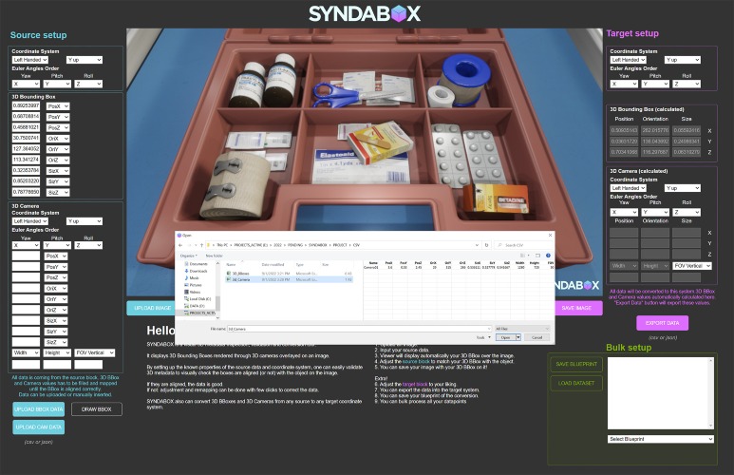Open Source setup Yaw X dropdown

click(26, 84)
